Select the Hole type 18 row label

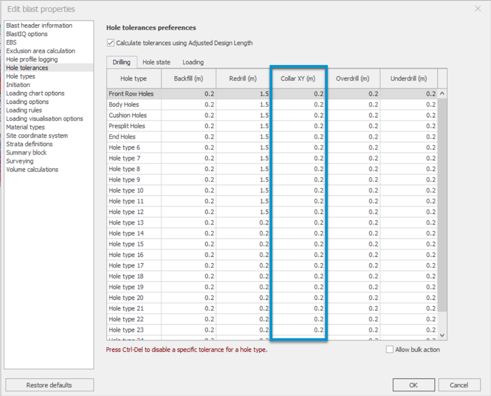click(134, 276)
